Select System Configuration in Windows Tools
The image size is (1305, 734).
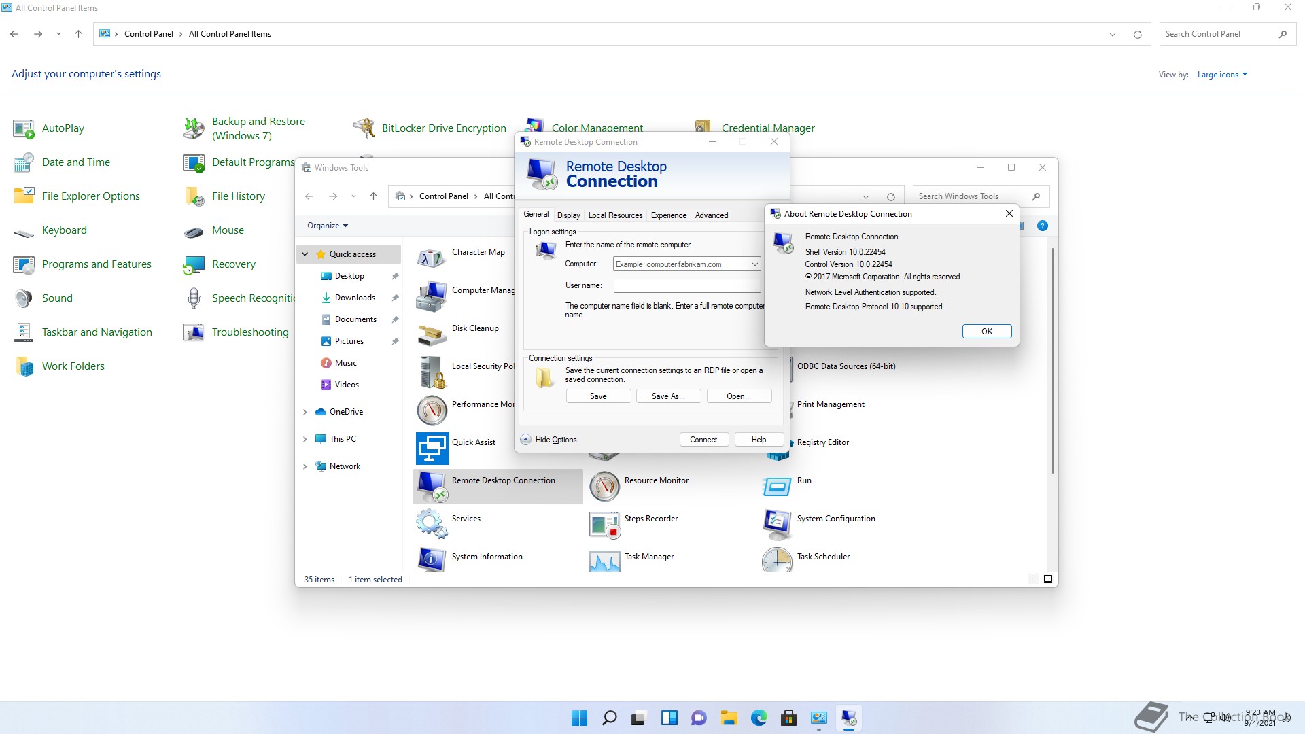click(x=836, y=519)
